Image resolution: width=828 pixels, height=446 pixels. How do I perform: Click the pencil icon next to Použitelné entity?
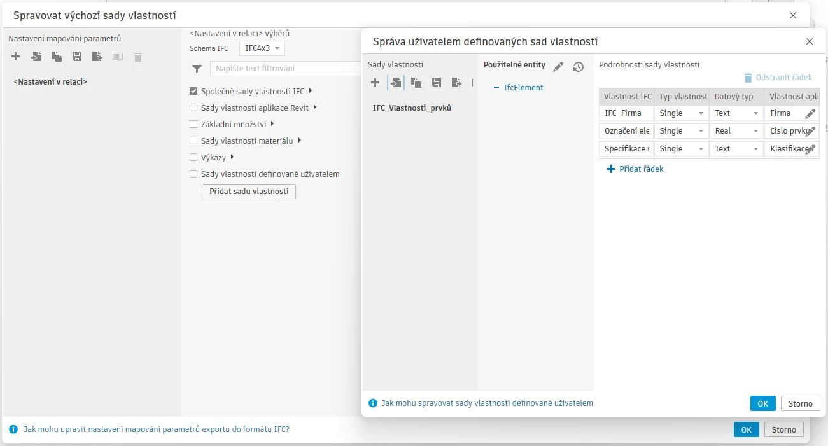pyautogui.click(x=558, y=67)
